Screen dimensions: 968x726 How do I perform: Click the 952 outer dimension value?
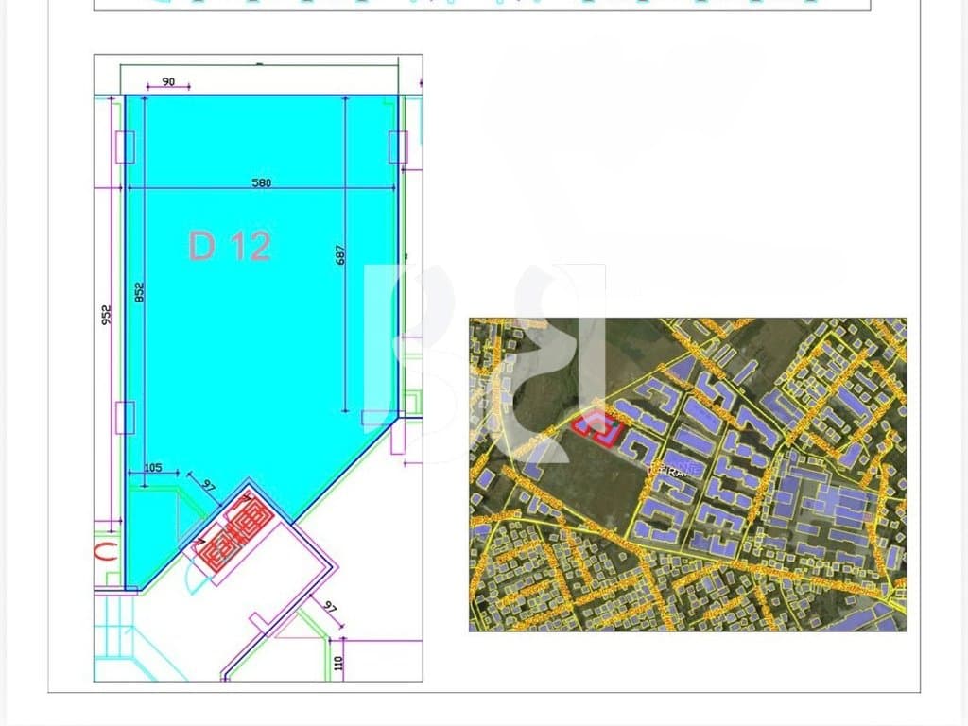pyautogui.click(x=107, y=315)
